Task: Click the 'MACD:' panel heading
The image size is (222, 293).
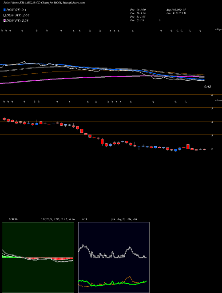Action: point(13,219)
